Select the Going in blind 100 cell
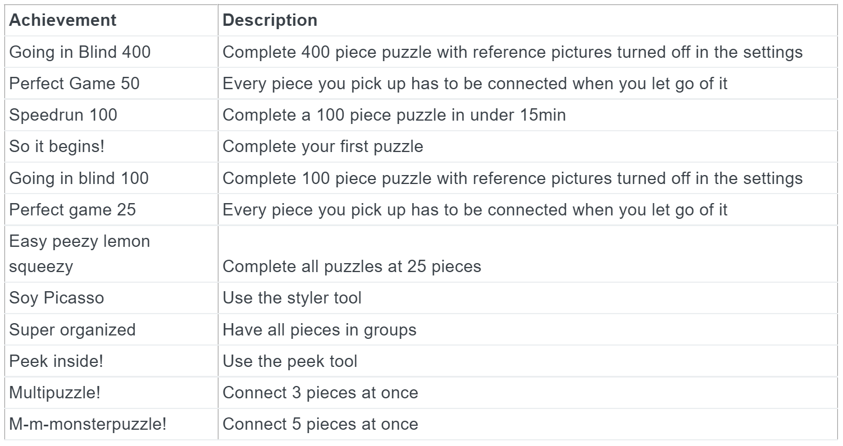Screen dimensions: 843x446 pyautogui.click(x=79, y=178)
